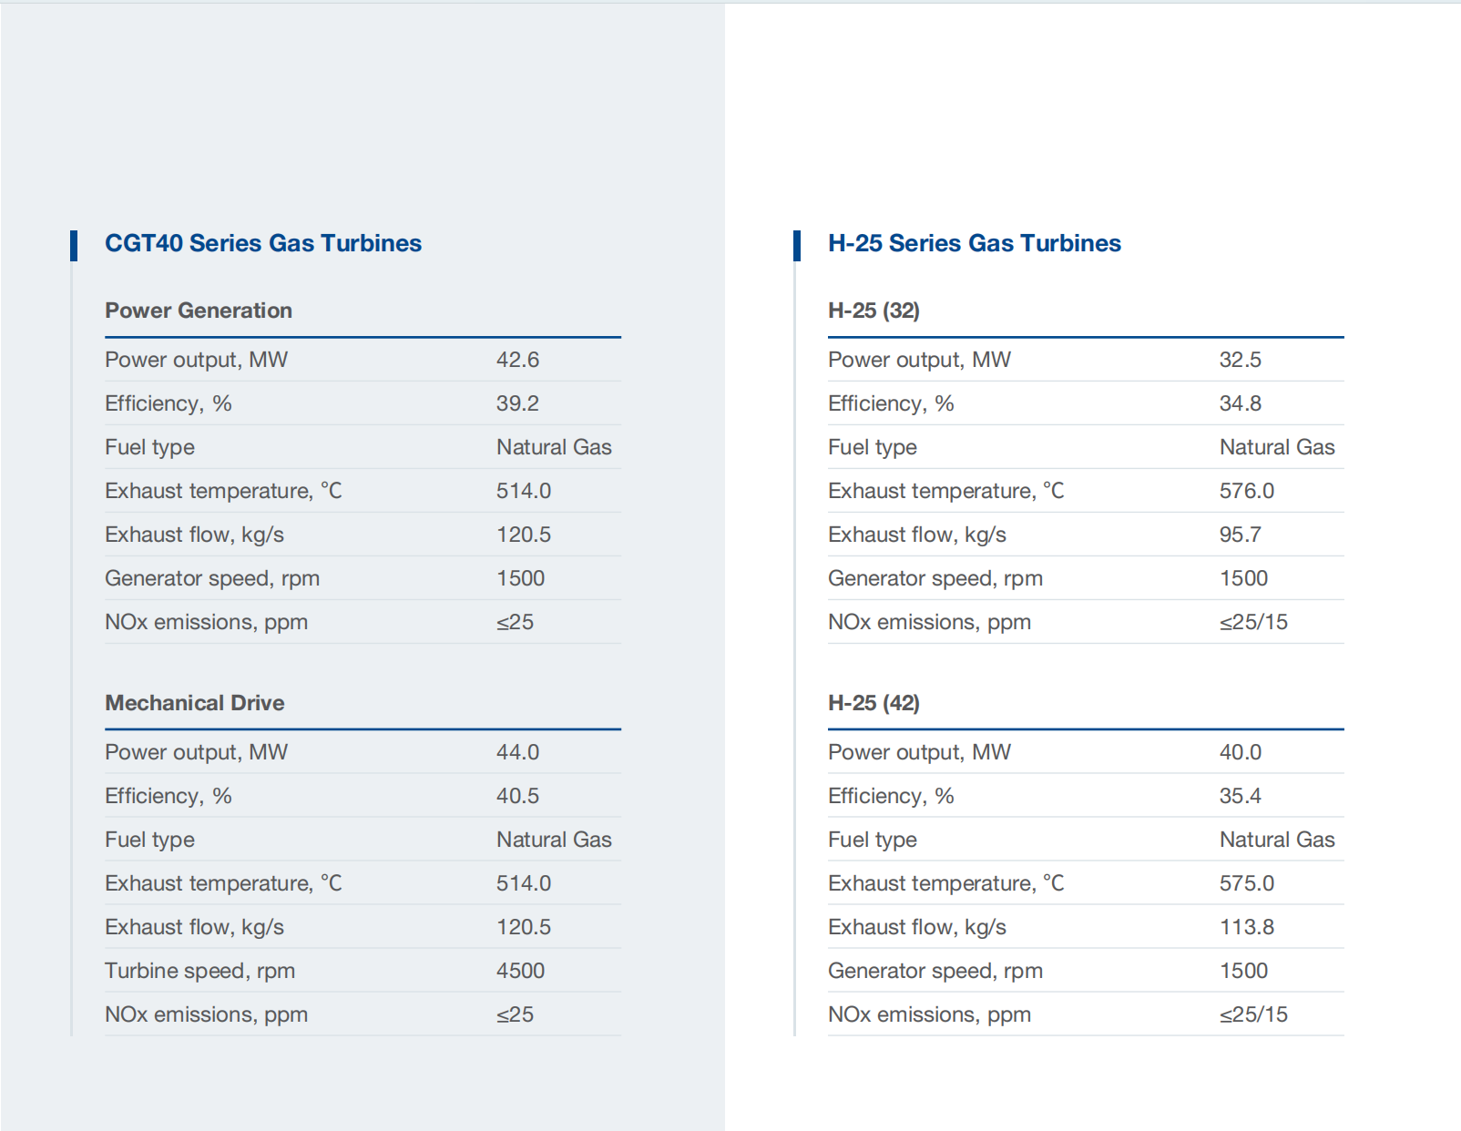This screenshot has width=1461, height=1131.
Task: Click the 113.8 exhaust flow value
Action: pos(1247,927)
